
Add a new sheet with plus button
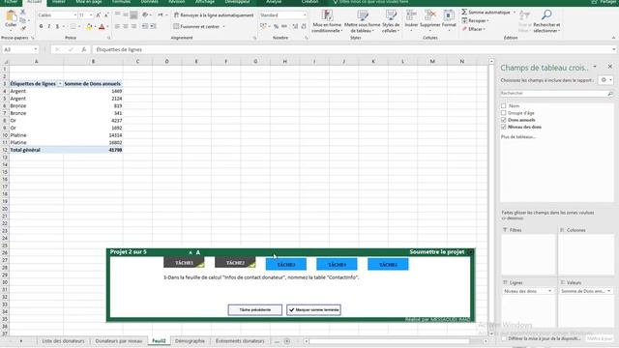[287, 341]
